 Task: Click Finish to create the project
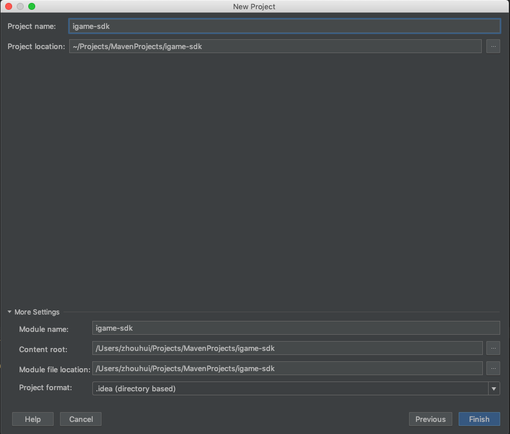tap(479, 419)
